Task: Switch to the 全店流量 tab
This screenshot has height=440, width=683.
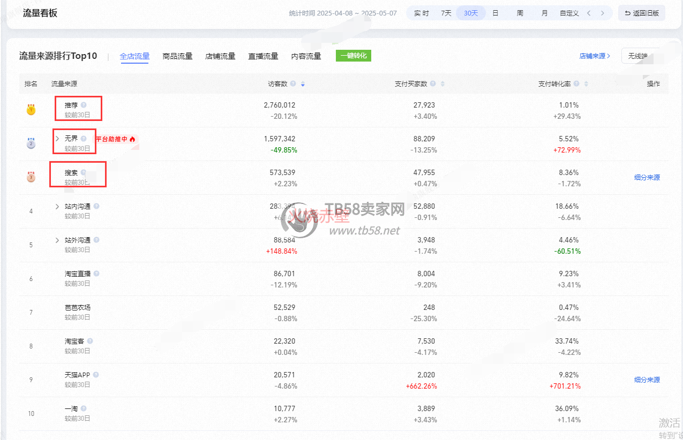Action: point(134,56)
